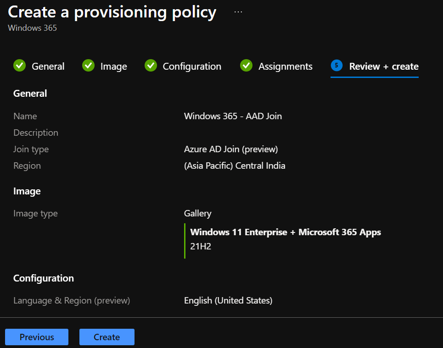The image size is (443, 348).
Task: Click the bold 'Image' section heading
Action: coord(27,191)
